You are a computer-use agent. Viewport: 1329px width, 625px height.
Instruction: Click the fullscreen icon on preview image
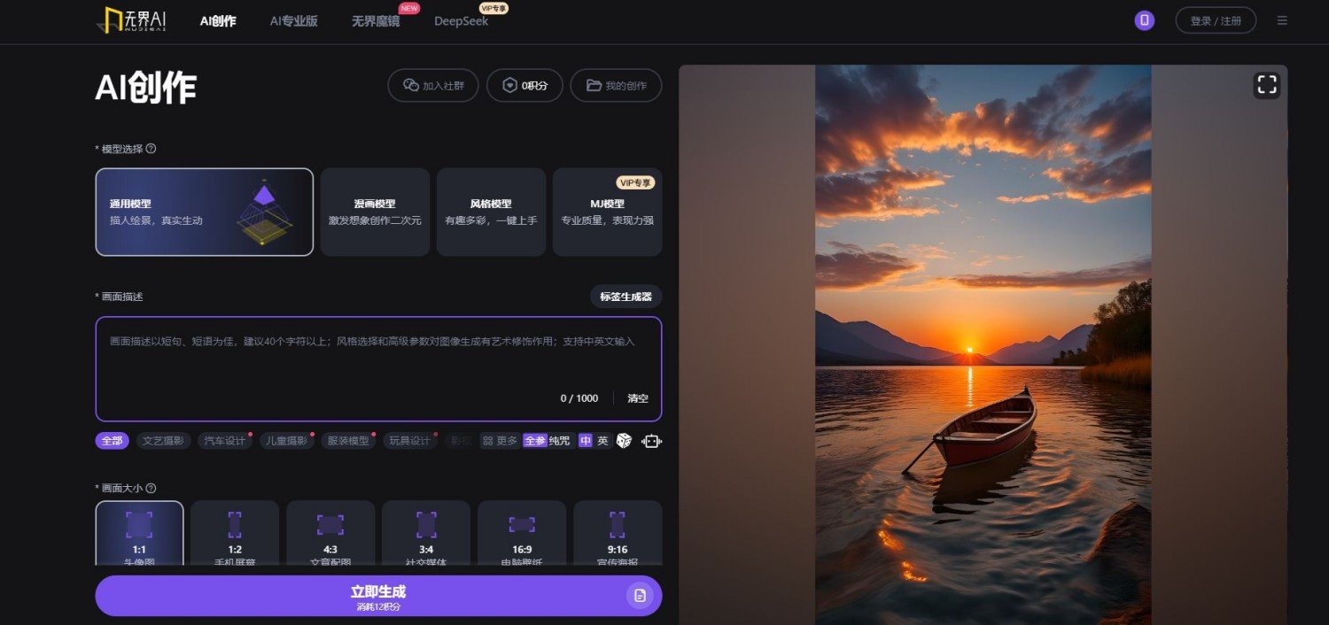pyautogui.click(x=1267, y=85)
